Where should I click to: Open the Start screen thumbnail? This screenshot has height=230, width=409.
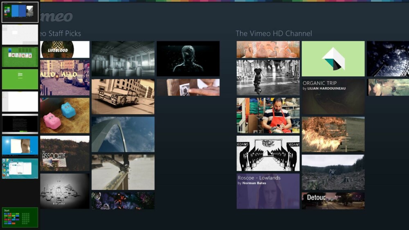(20, 217)
